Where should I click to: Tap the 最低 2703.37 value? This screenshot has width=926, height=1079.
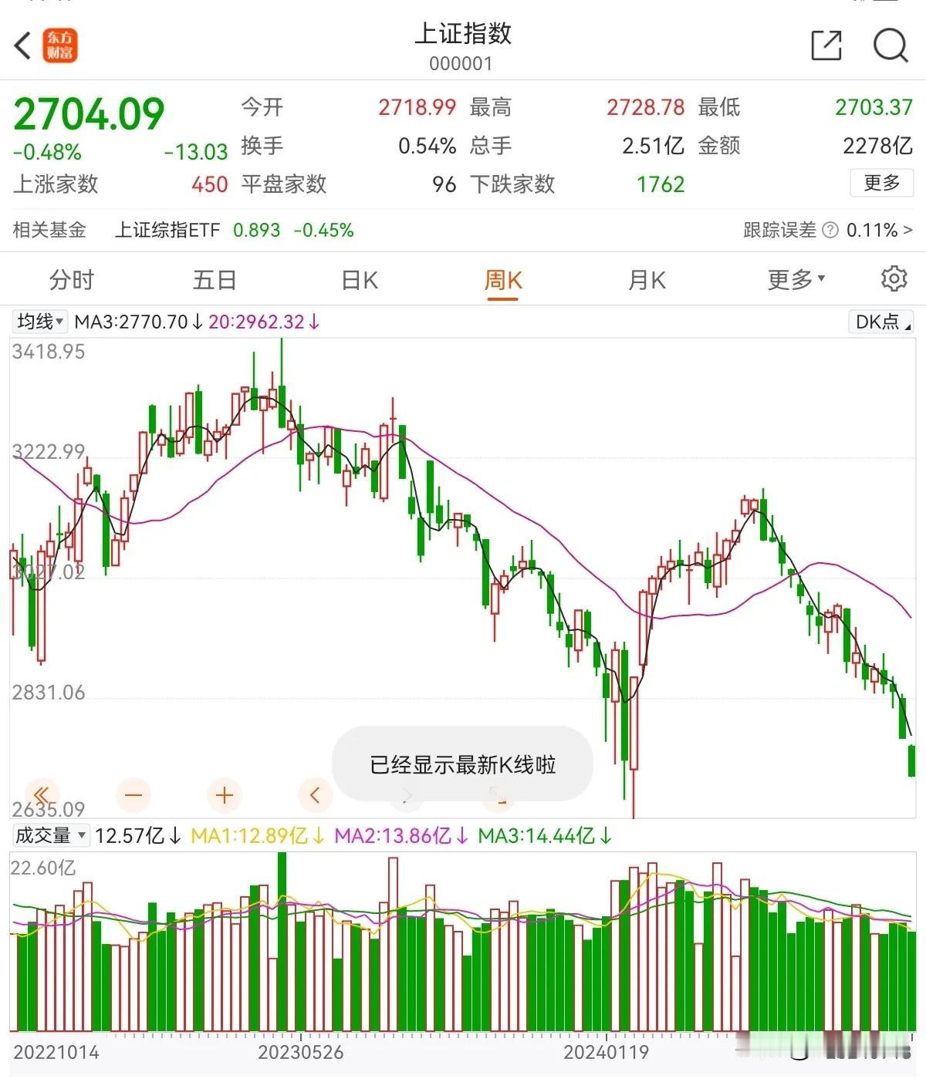(874, 107)
